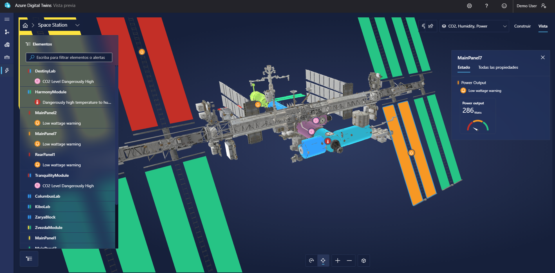This screenshot has width=555, height=273.
Task: Click CO2 Level alert under TranquilityModule
Action: (x=68, y=186)
